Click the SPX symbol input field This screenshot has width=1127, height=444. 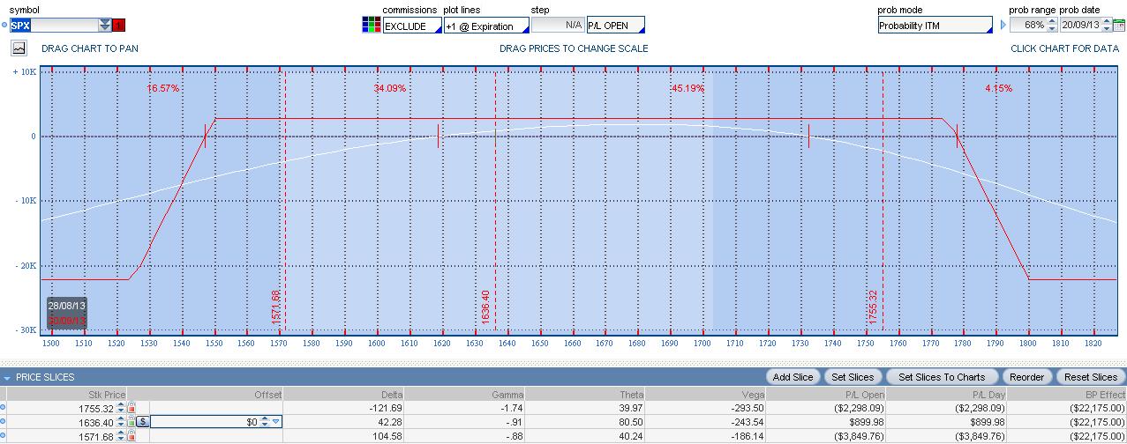click(54, 26)
